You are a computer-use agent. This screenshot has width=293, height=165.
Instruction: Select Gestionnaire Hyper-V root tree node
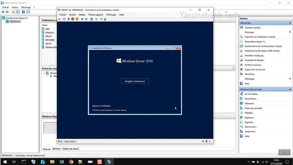tap(17, 18)
